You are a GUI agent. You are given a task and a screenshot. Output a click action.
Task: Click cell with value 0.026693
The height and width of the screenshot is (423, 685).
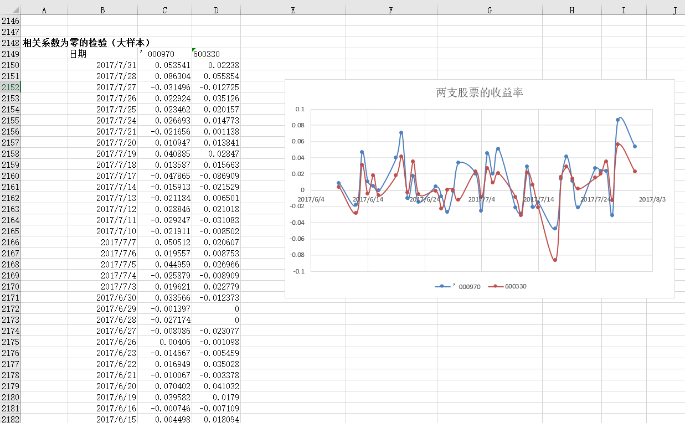[x=165, y=120]
